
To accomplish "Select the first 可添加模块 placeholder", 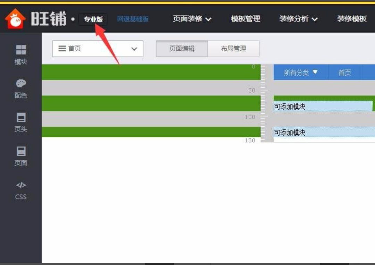I will pyautogui.click(x=323, y=106).
